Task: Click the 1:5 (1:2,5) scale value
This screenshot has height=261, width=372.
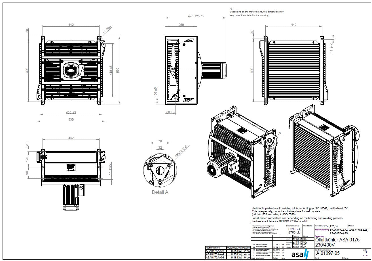Action: [331, 226]
